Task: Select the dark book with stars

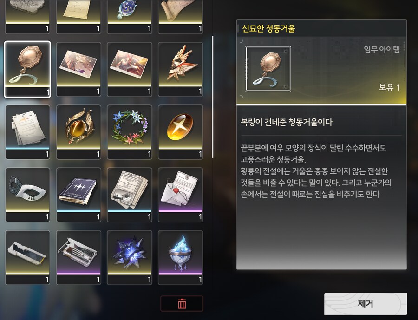Action: (78, 195)
